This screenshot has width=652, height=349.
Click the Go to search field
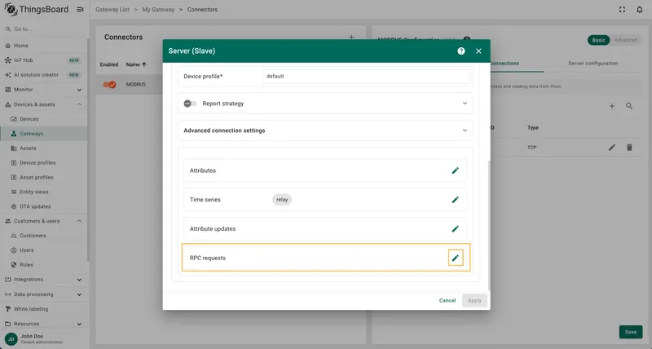coord(46,29)
